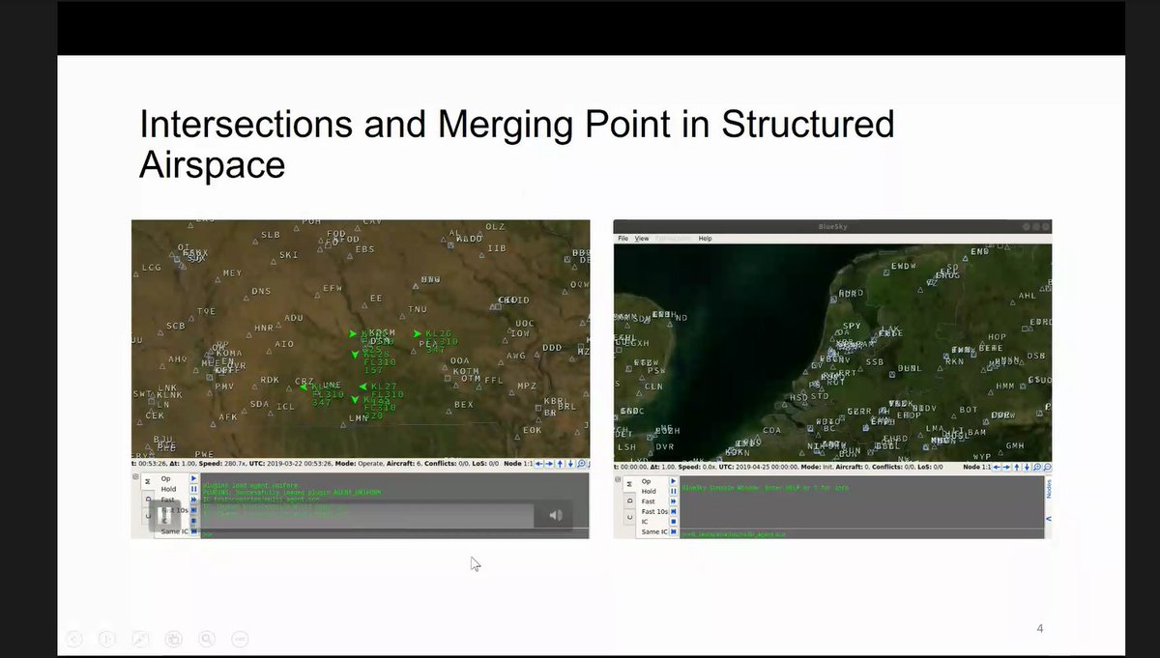Viewport: 1160px width, 658px height.
Task: Click the Same IC label in right window
Action: pos(654,531)
